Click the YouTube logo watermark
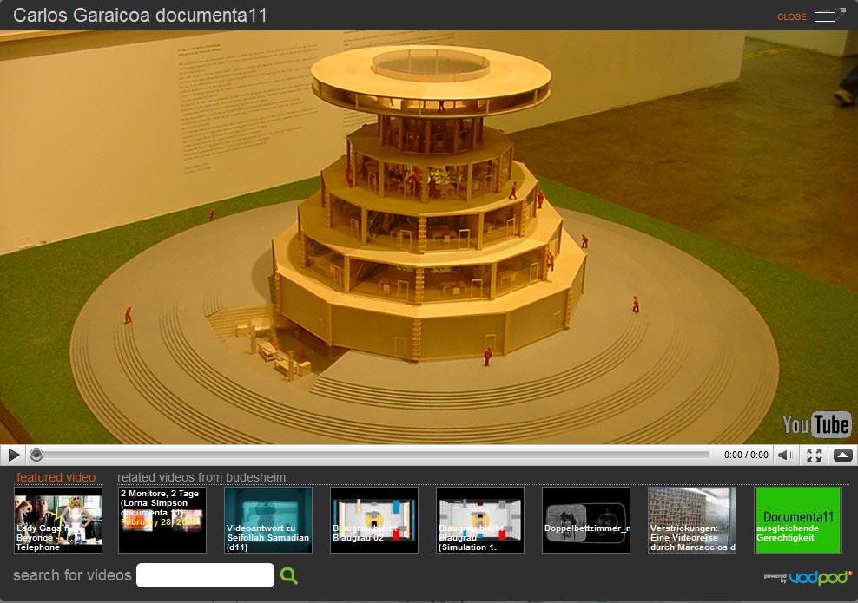The height and width of the screenshot is (603, 858). pos(815,424)
